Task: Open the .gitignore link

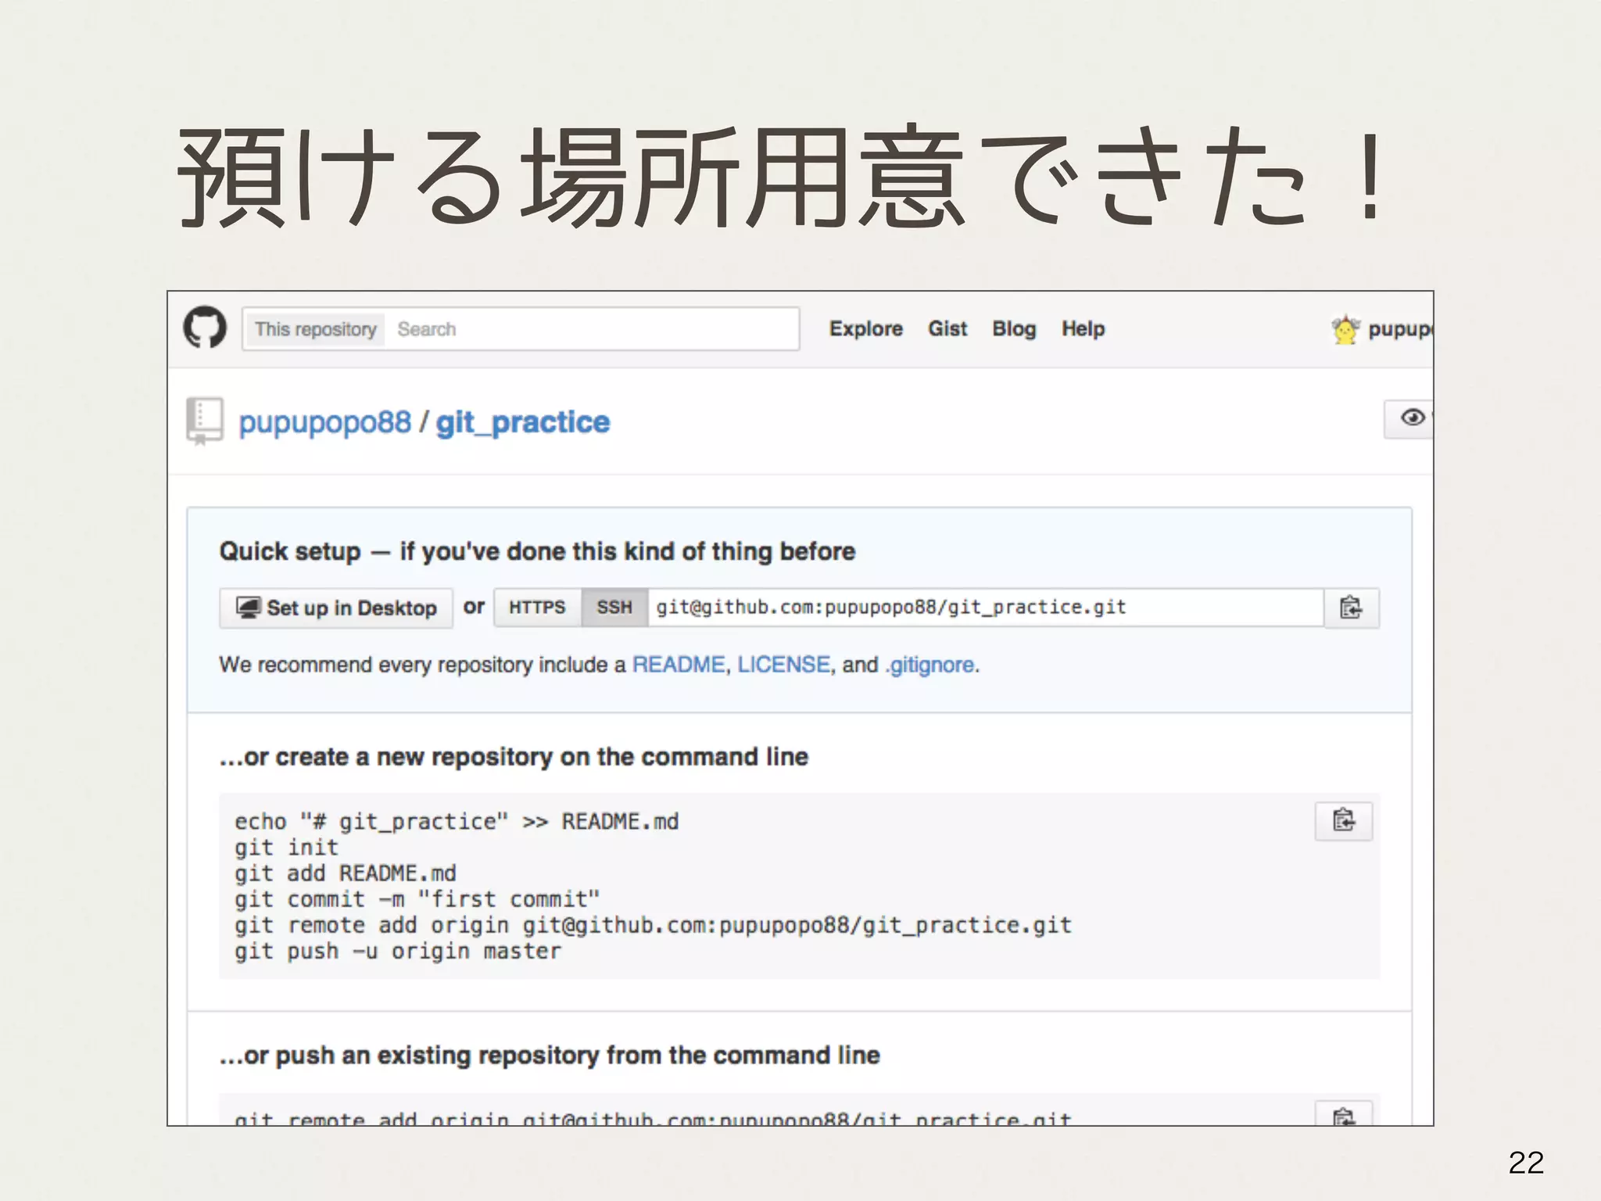Action: 930,665
